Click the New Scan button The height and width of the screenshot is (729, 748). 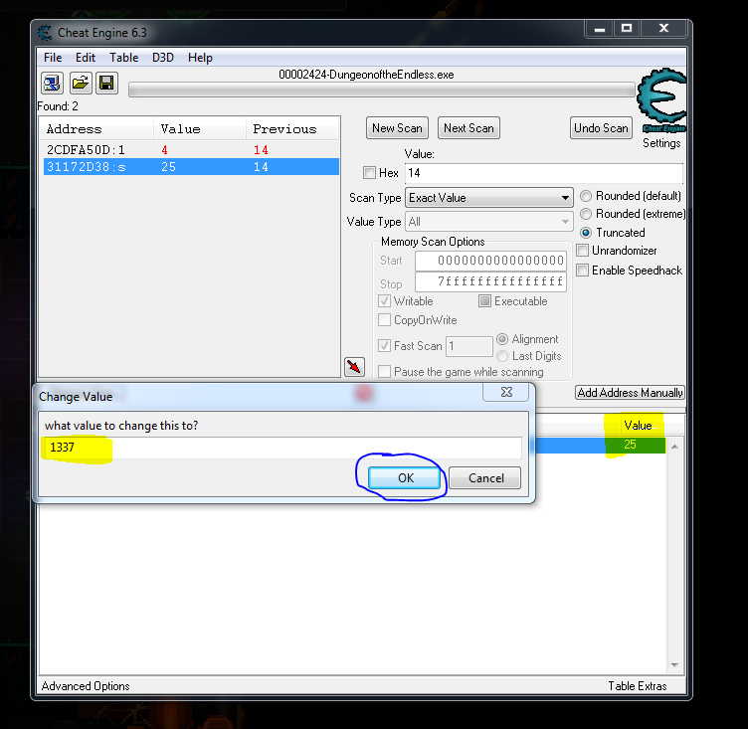pos(397,128)
